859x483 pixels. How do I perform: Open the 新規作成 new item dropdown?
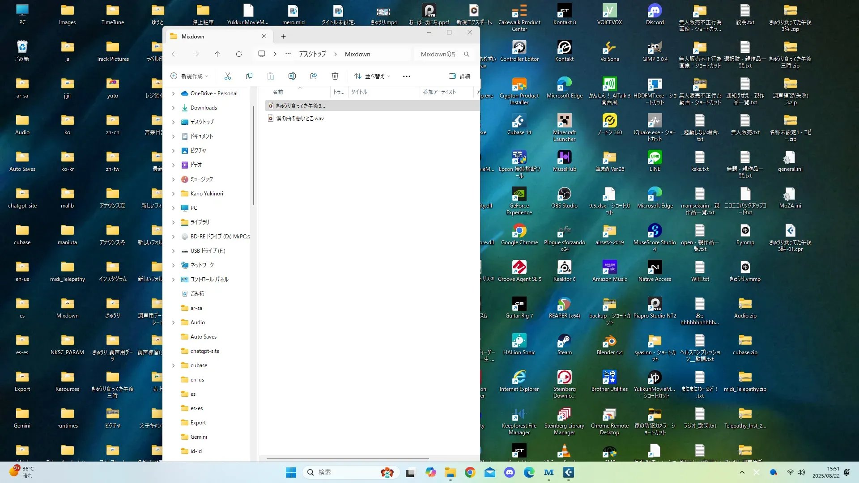click(x=190, y=76)
